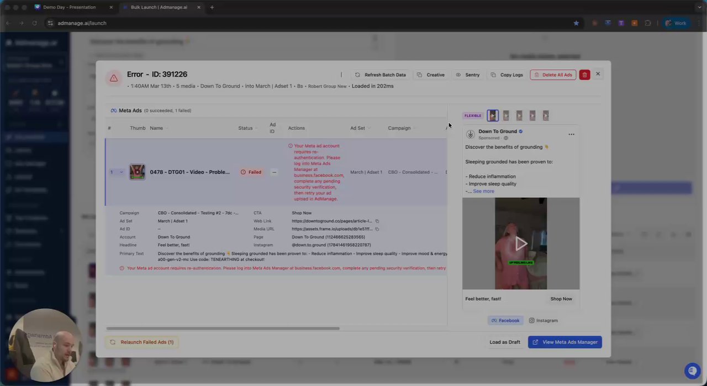Open a new browser tab
Screen dimensions: 707x386
coord(212,7)
